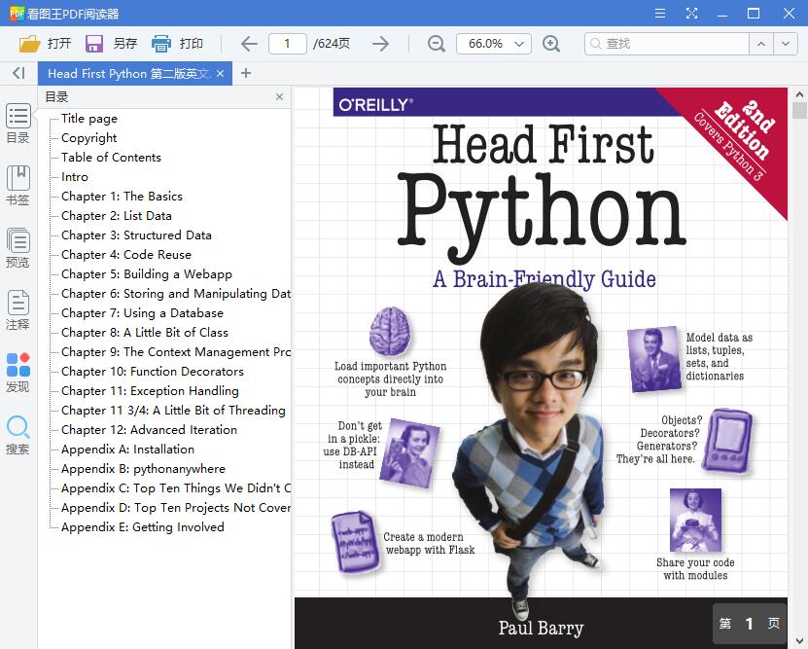Select Appendix C: Top Ten Things

tap(176, 488)
